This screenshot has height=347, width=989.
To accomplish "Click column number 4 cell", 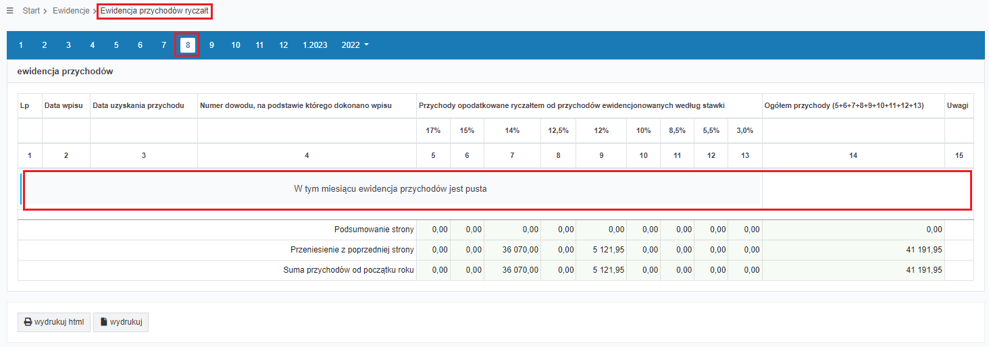I will [x=307, y=155].
